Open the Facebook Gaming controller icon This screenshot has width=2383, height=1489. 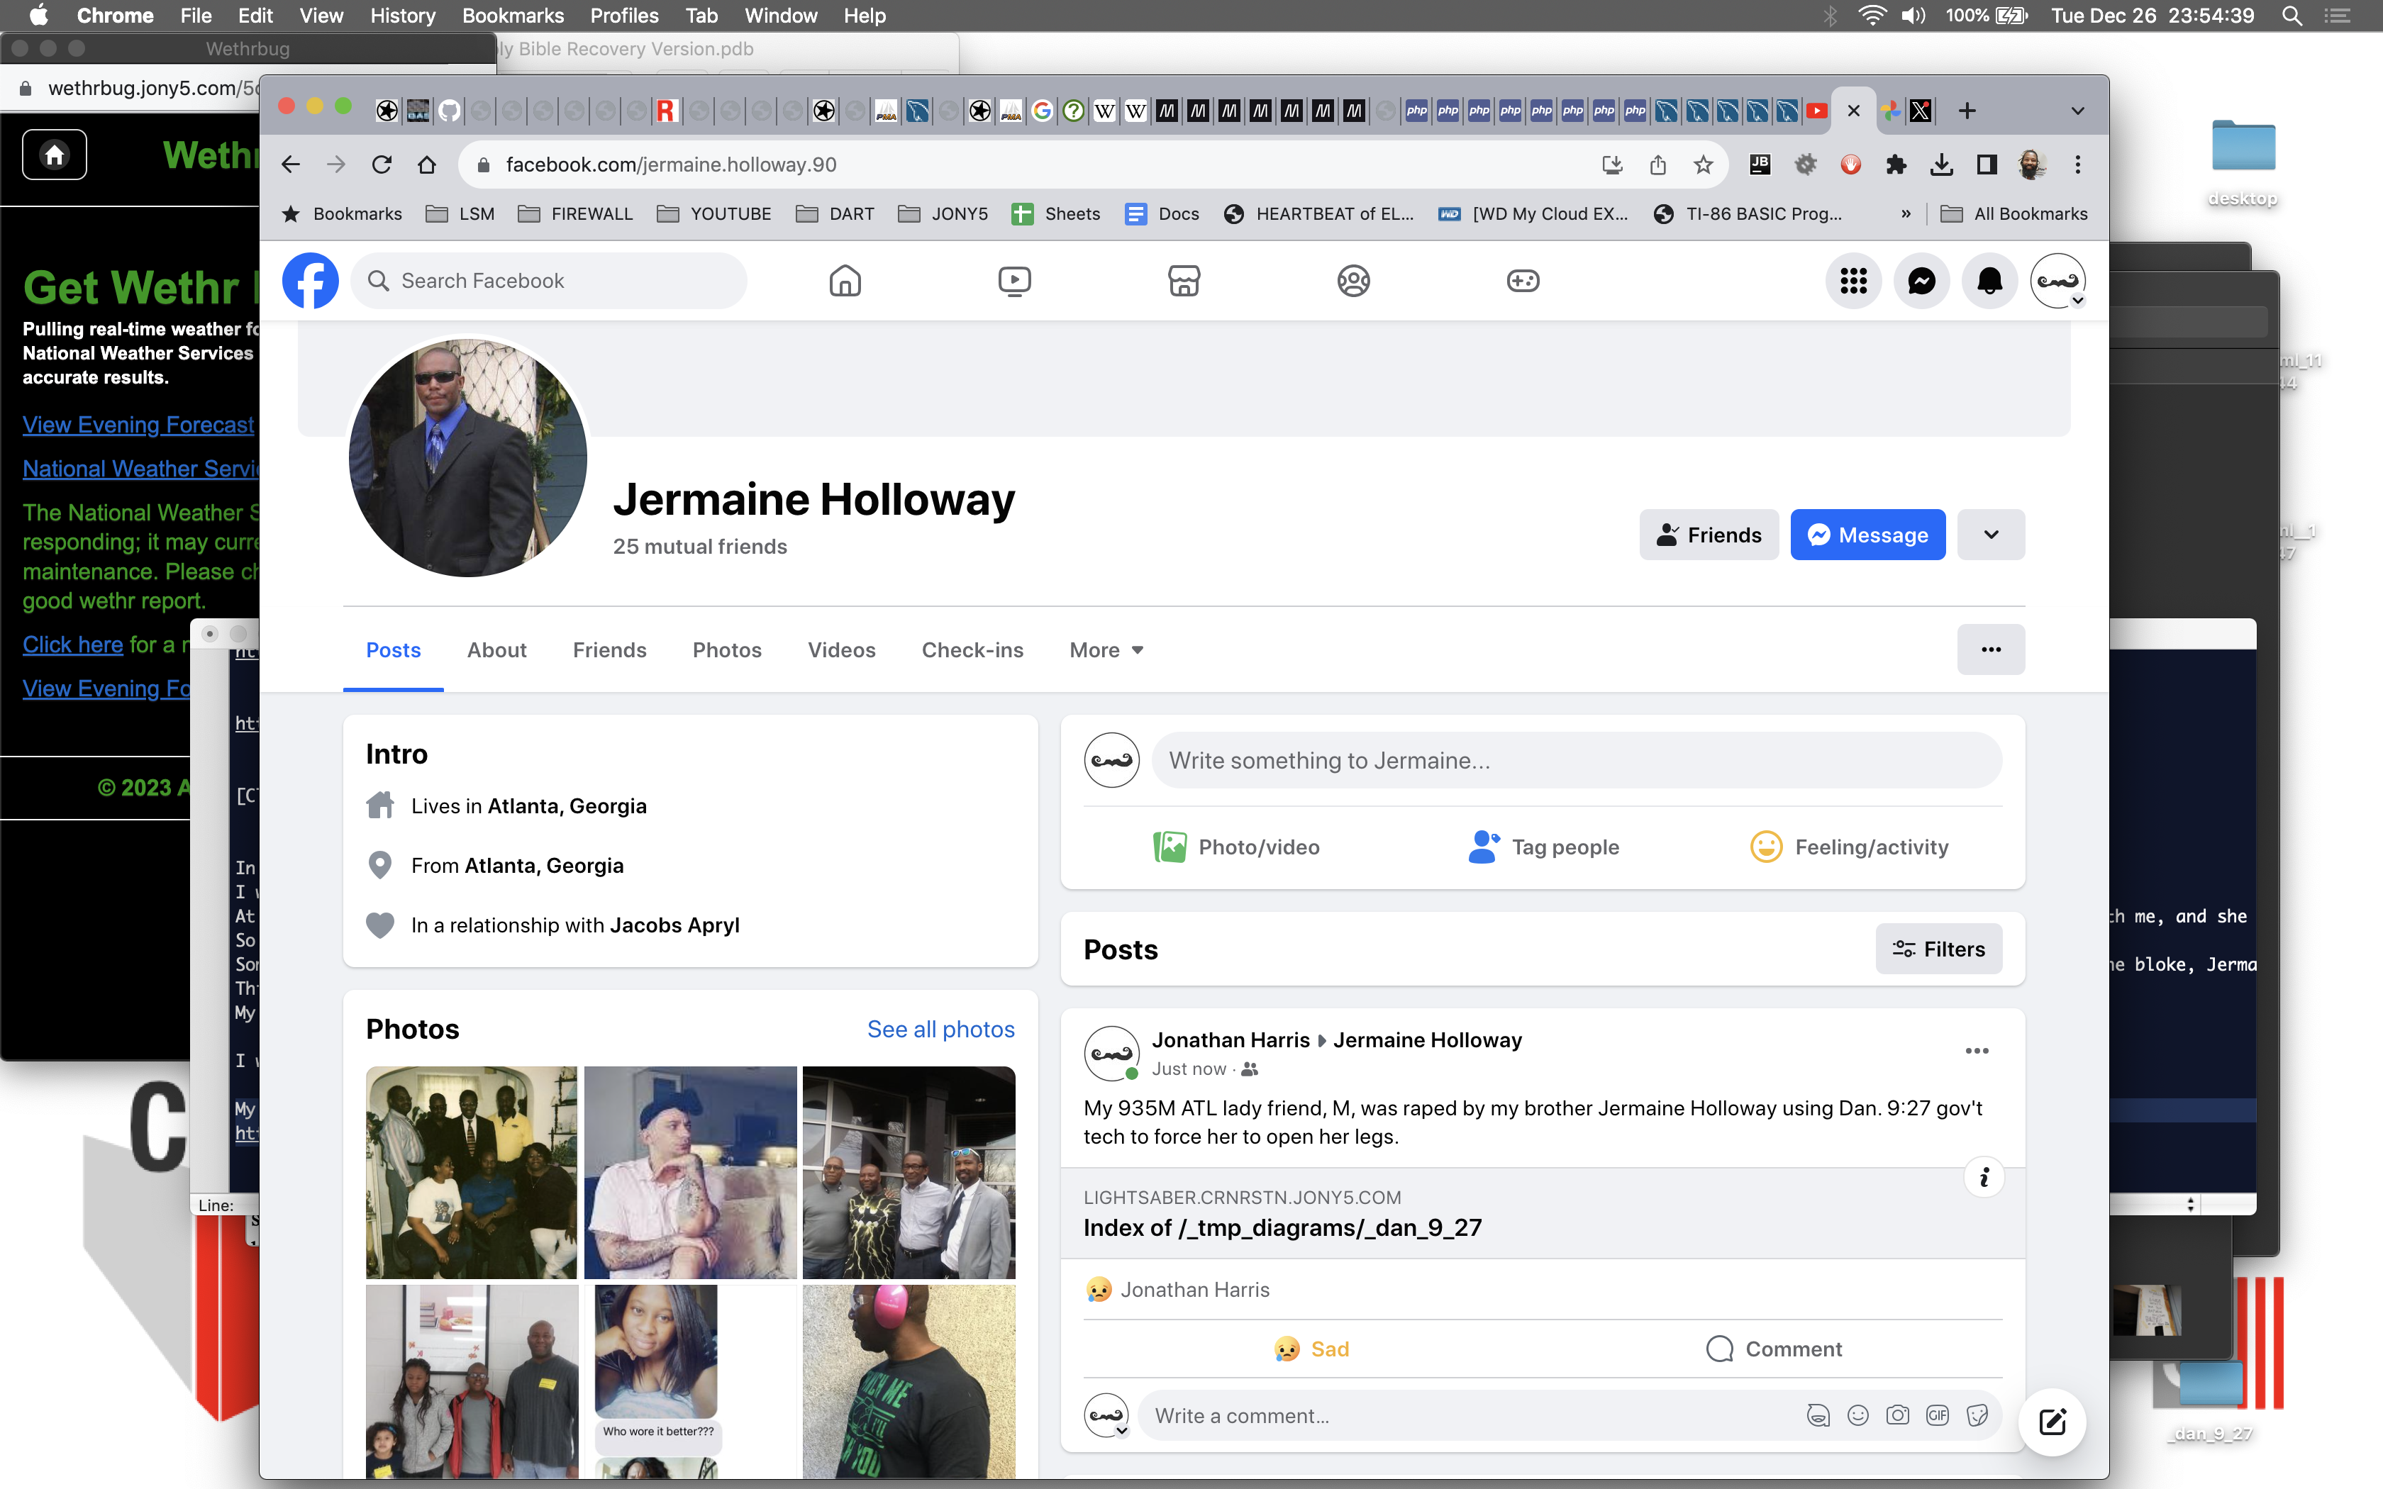[x=1523, y=281]
